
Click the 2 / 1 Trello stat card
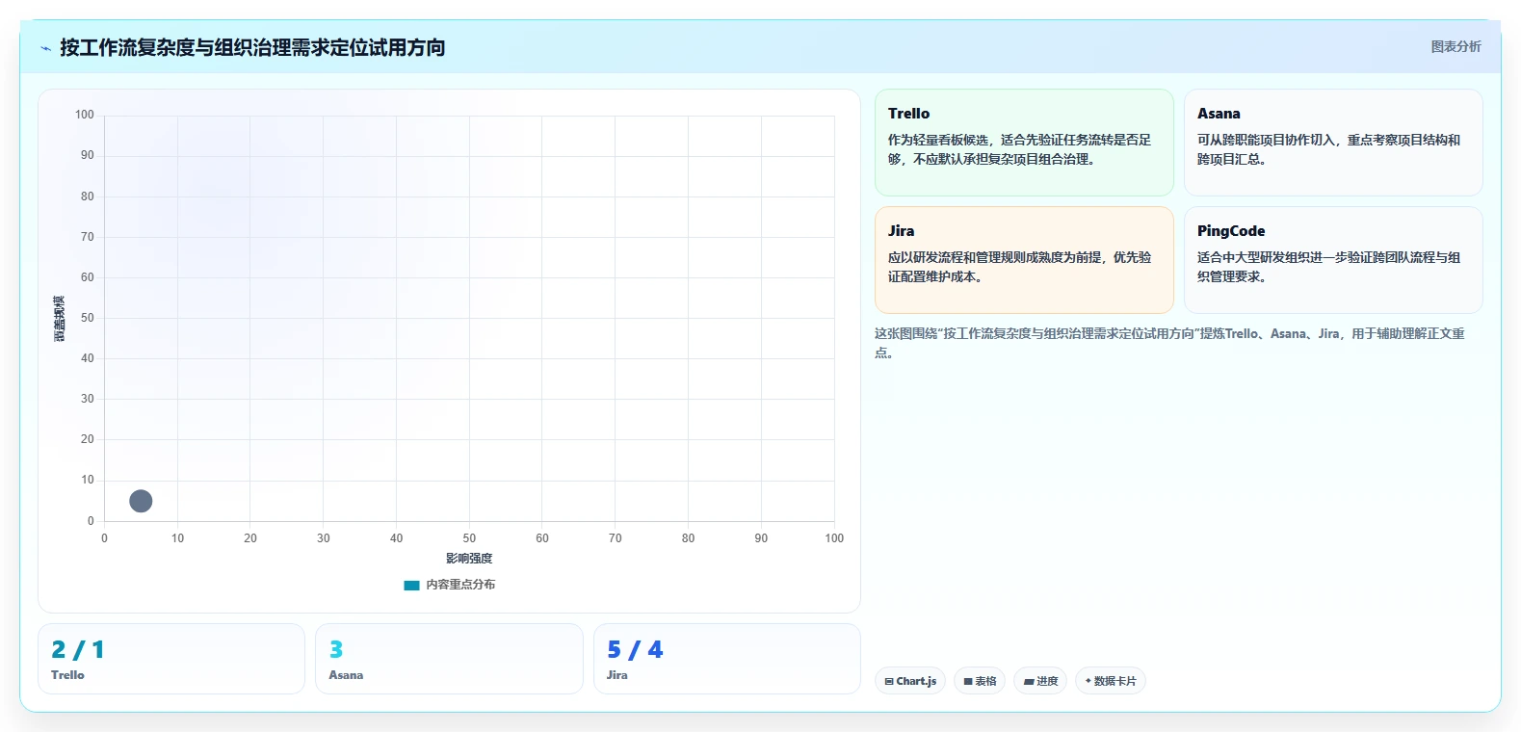(171, 659)
